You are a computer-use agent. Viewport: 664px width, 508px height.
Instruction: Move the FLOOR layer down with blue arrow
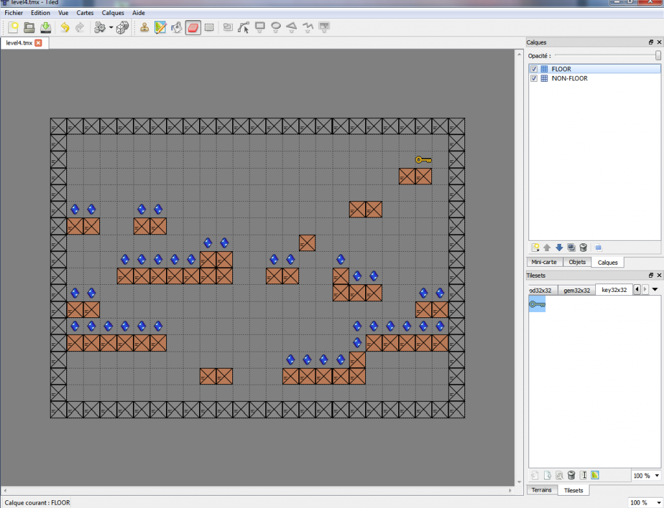coord(558,247)
